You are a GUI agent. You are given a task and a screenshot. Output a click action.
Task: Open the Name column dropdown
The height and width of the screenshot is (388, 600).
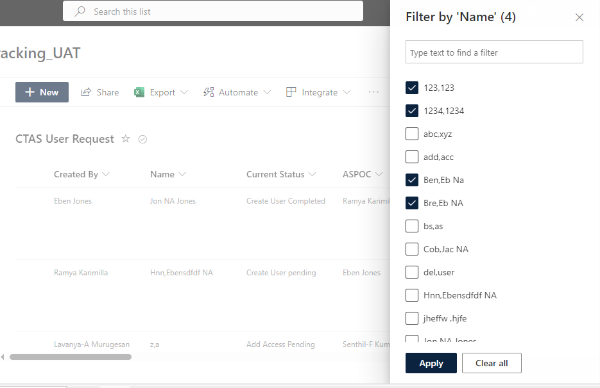pos(184,174)
